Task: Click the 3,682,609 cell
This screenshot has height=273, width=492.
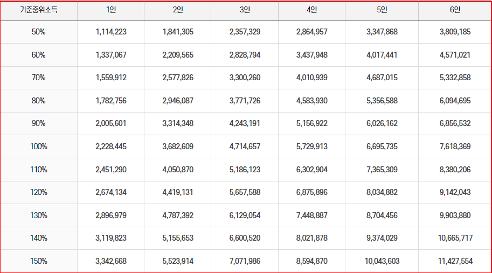Action: click(178, 146)
